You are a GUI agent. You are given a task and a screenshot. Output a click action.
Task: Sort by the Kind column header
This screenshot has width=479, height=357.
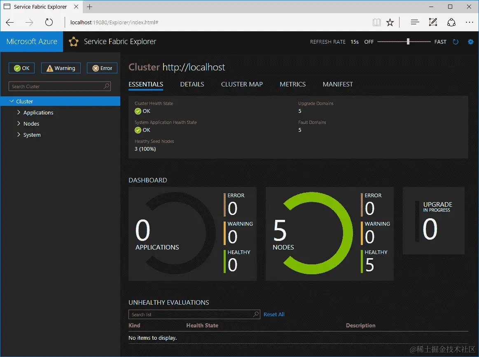134,325
